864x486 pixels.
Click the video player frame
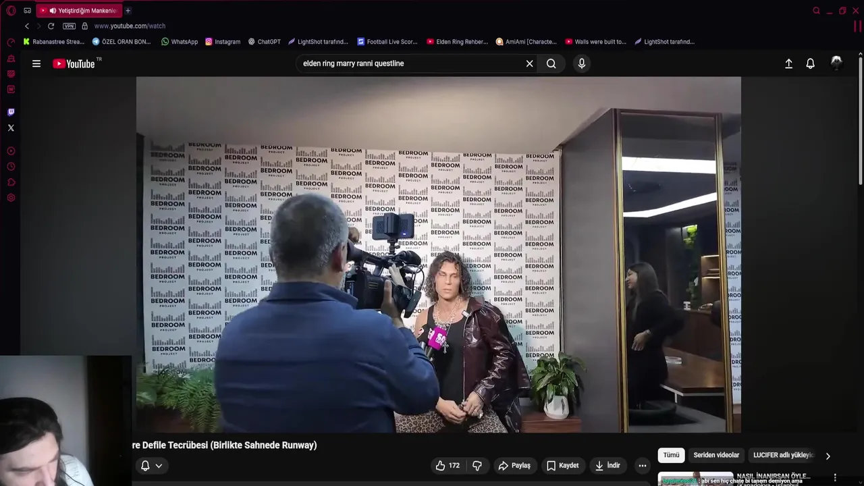[439, 254]
